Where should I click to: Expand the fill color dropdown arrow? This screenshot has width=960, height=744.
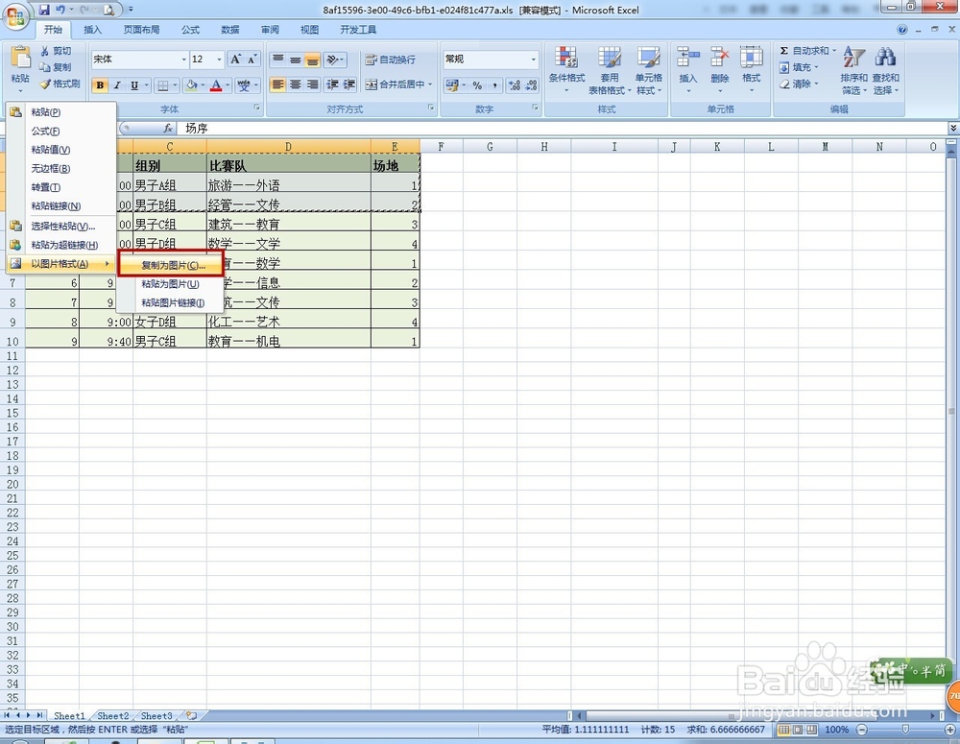[x=203, y=85]
